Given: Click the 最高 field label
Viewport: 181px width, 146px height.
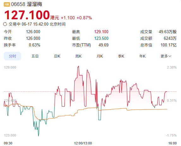Looking at the screenshot, I should click(76, 32).
